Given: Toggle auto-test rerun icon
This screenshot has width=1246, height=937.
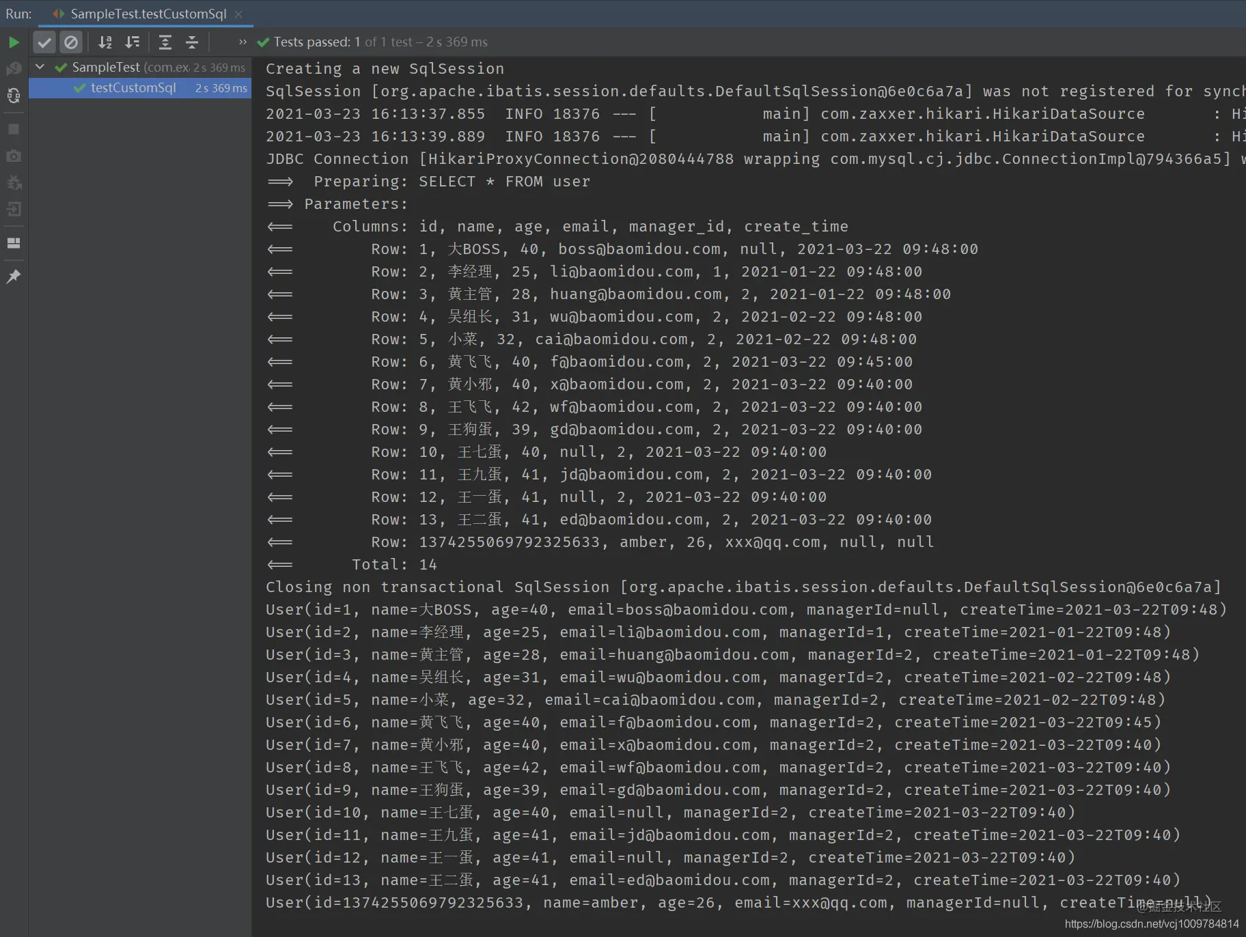Looking at the screenshot, I should pos(14,96).
